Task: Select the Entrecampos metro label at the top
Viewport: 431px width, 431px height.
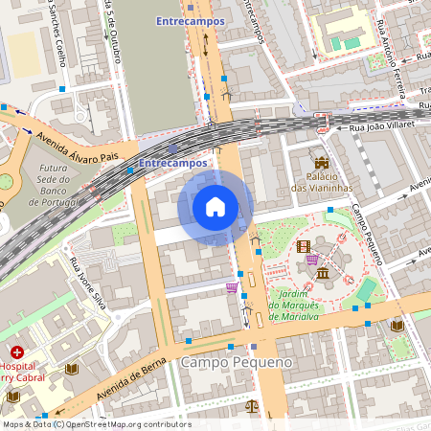Action: coord(191,21)
